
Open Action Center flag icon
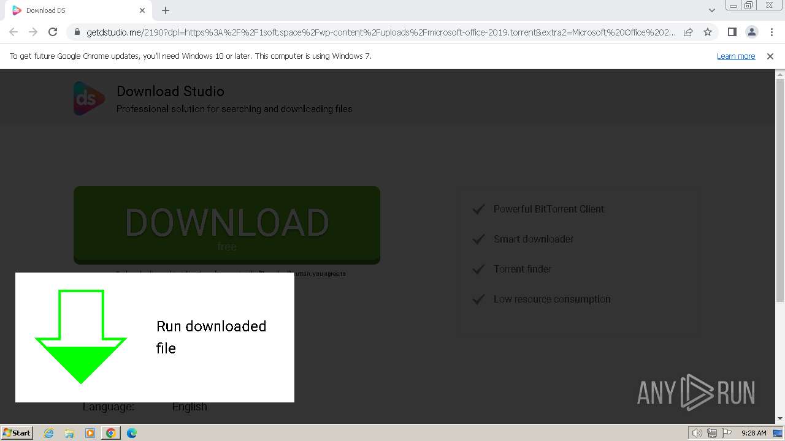tap(727, 433)
